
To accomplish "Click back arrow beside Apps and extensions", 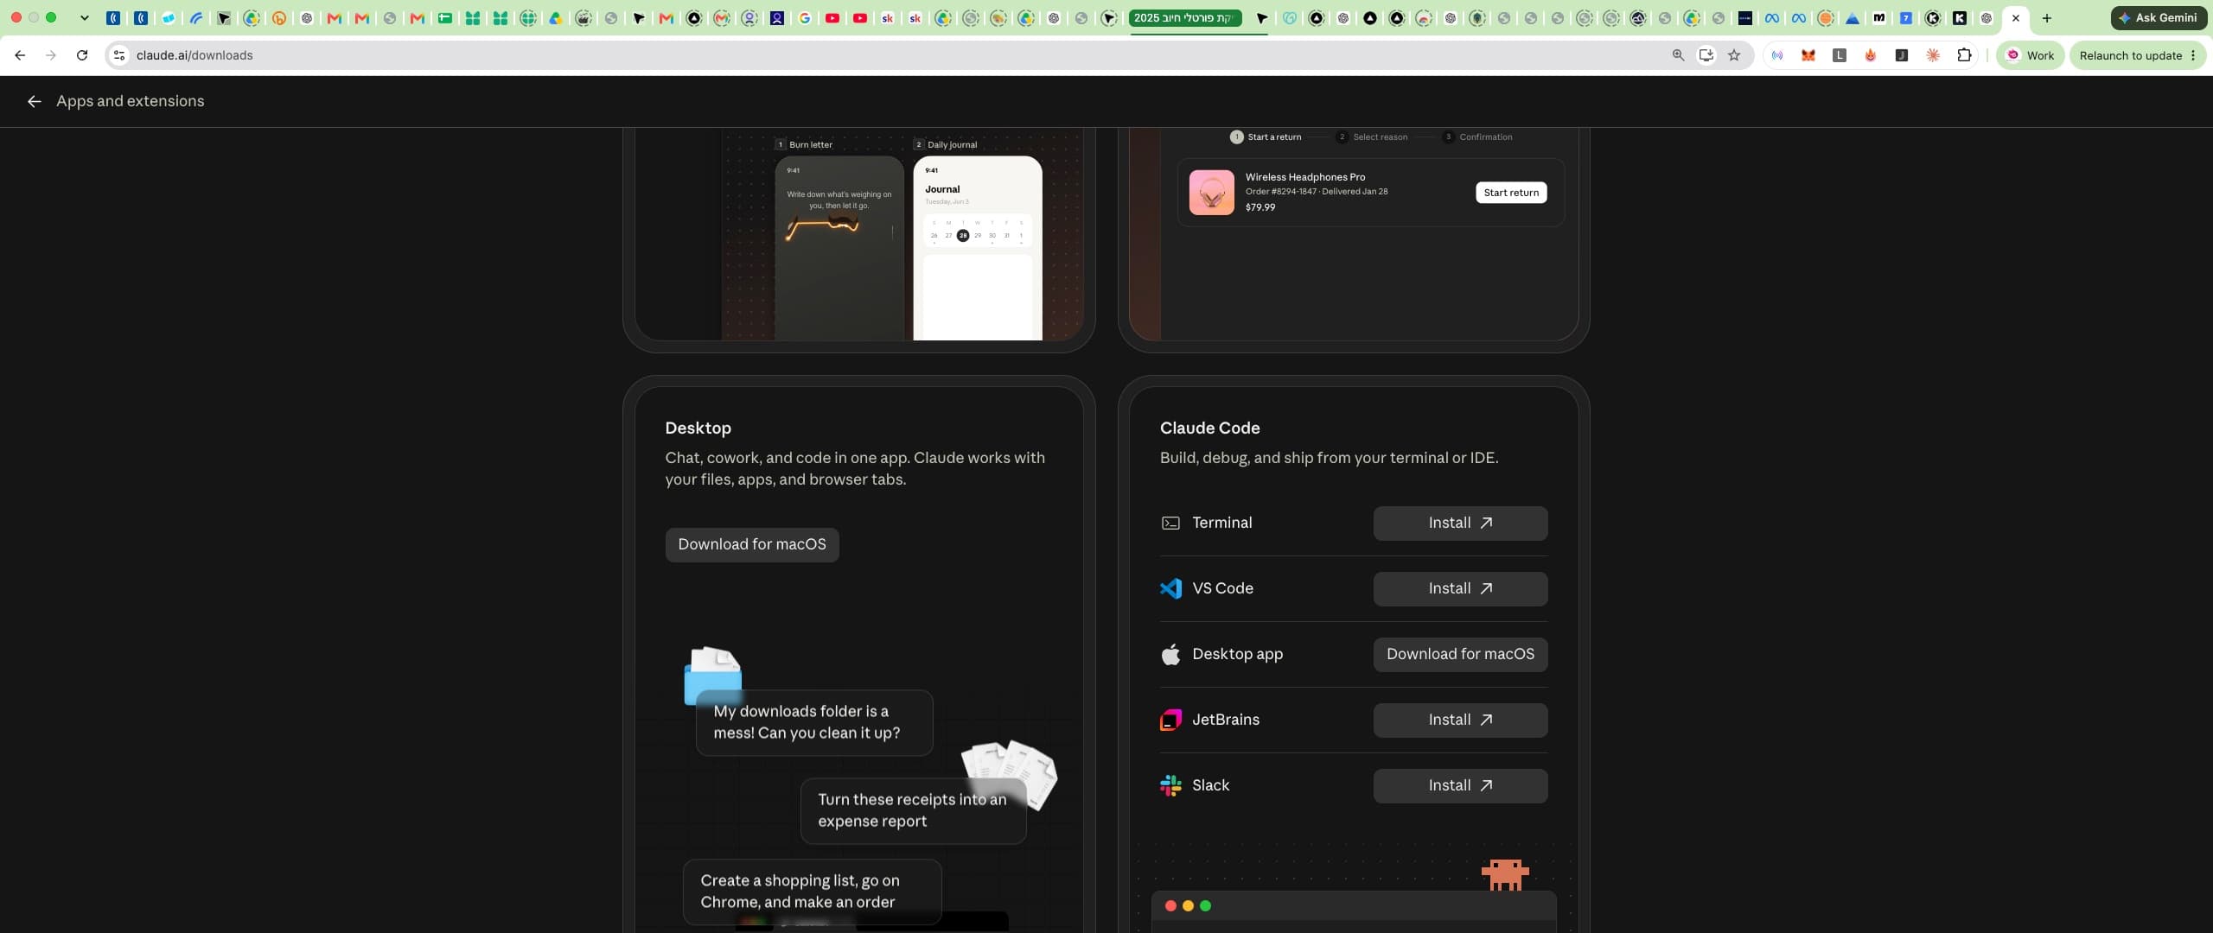I will [x=34, y=101].
